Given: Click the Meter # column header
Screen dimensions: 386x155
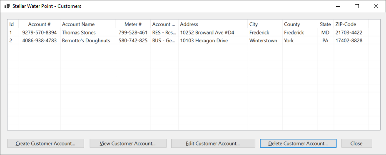Looking at the screenshot, I should click(x=133, y=24).
